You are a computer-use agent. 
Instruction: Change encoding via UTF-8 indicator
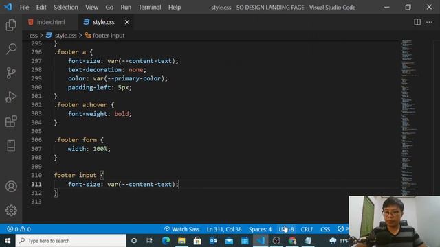pyautogui.click(x=286, y=229)
